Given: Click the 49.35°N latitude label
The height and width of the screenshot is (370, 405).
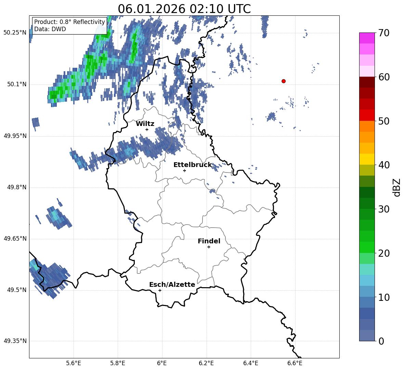Looking at the screenshot, I should click(x=15, y=341).
